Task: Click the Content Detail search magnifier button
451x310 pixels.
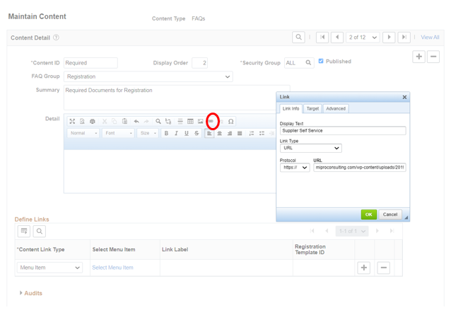Action: (x=298, y=38)
